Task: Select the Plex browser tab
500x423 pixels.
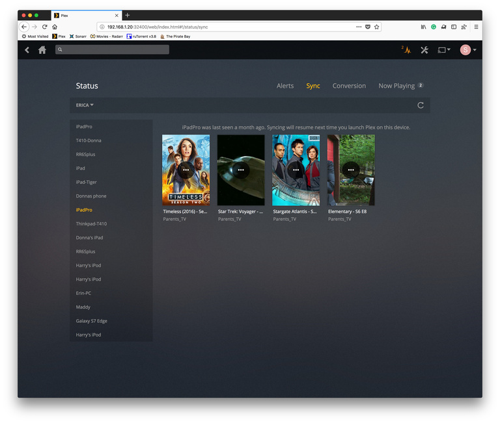Action: (x=87, y=16)
